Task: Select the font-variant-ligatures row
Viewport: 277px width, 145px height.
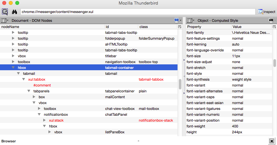Action: [229, 109]
